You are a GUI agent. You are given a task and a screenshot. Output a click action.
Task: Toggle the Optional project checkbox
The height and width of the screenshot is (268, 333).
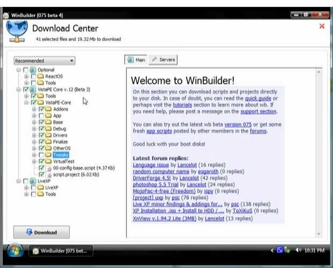(x=25, y=70)
